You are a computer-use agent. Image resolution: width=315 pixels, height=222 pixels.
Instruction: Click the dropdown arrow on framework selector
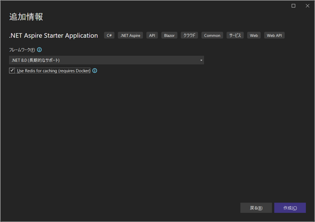pyautogui.click(x=201, y=60)
